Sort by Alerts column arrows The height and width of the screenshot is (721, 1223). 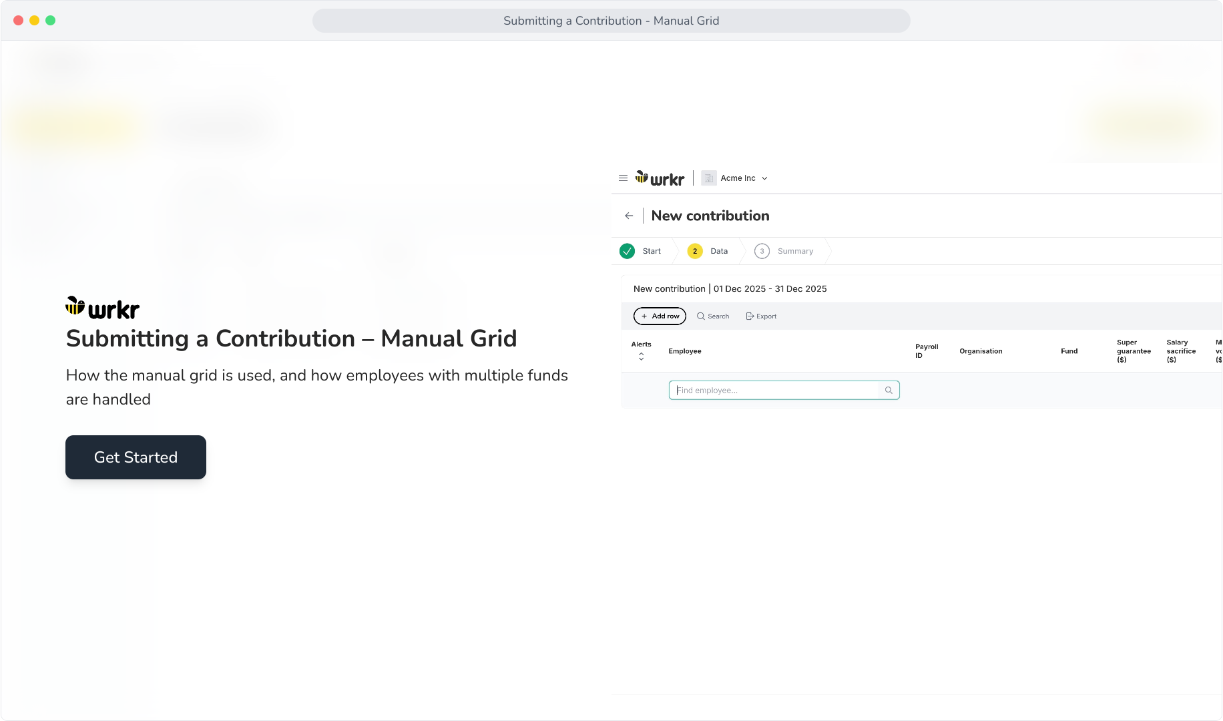click(x=642, y=357)
